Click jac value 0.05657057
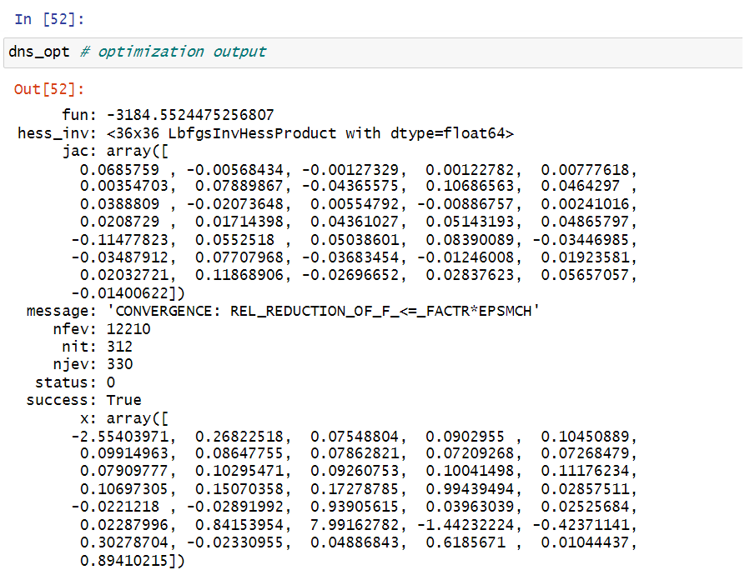Viewport: 750px width, 575px height. (x=585, y=275)
